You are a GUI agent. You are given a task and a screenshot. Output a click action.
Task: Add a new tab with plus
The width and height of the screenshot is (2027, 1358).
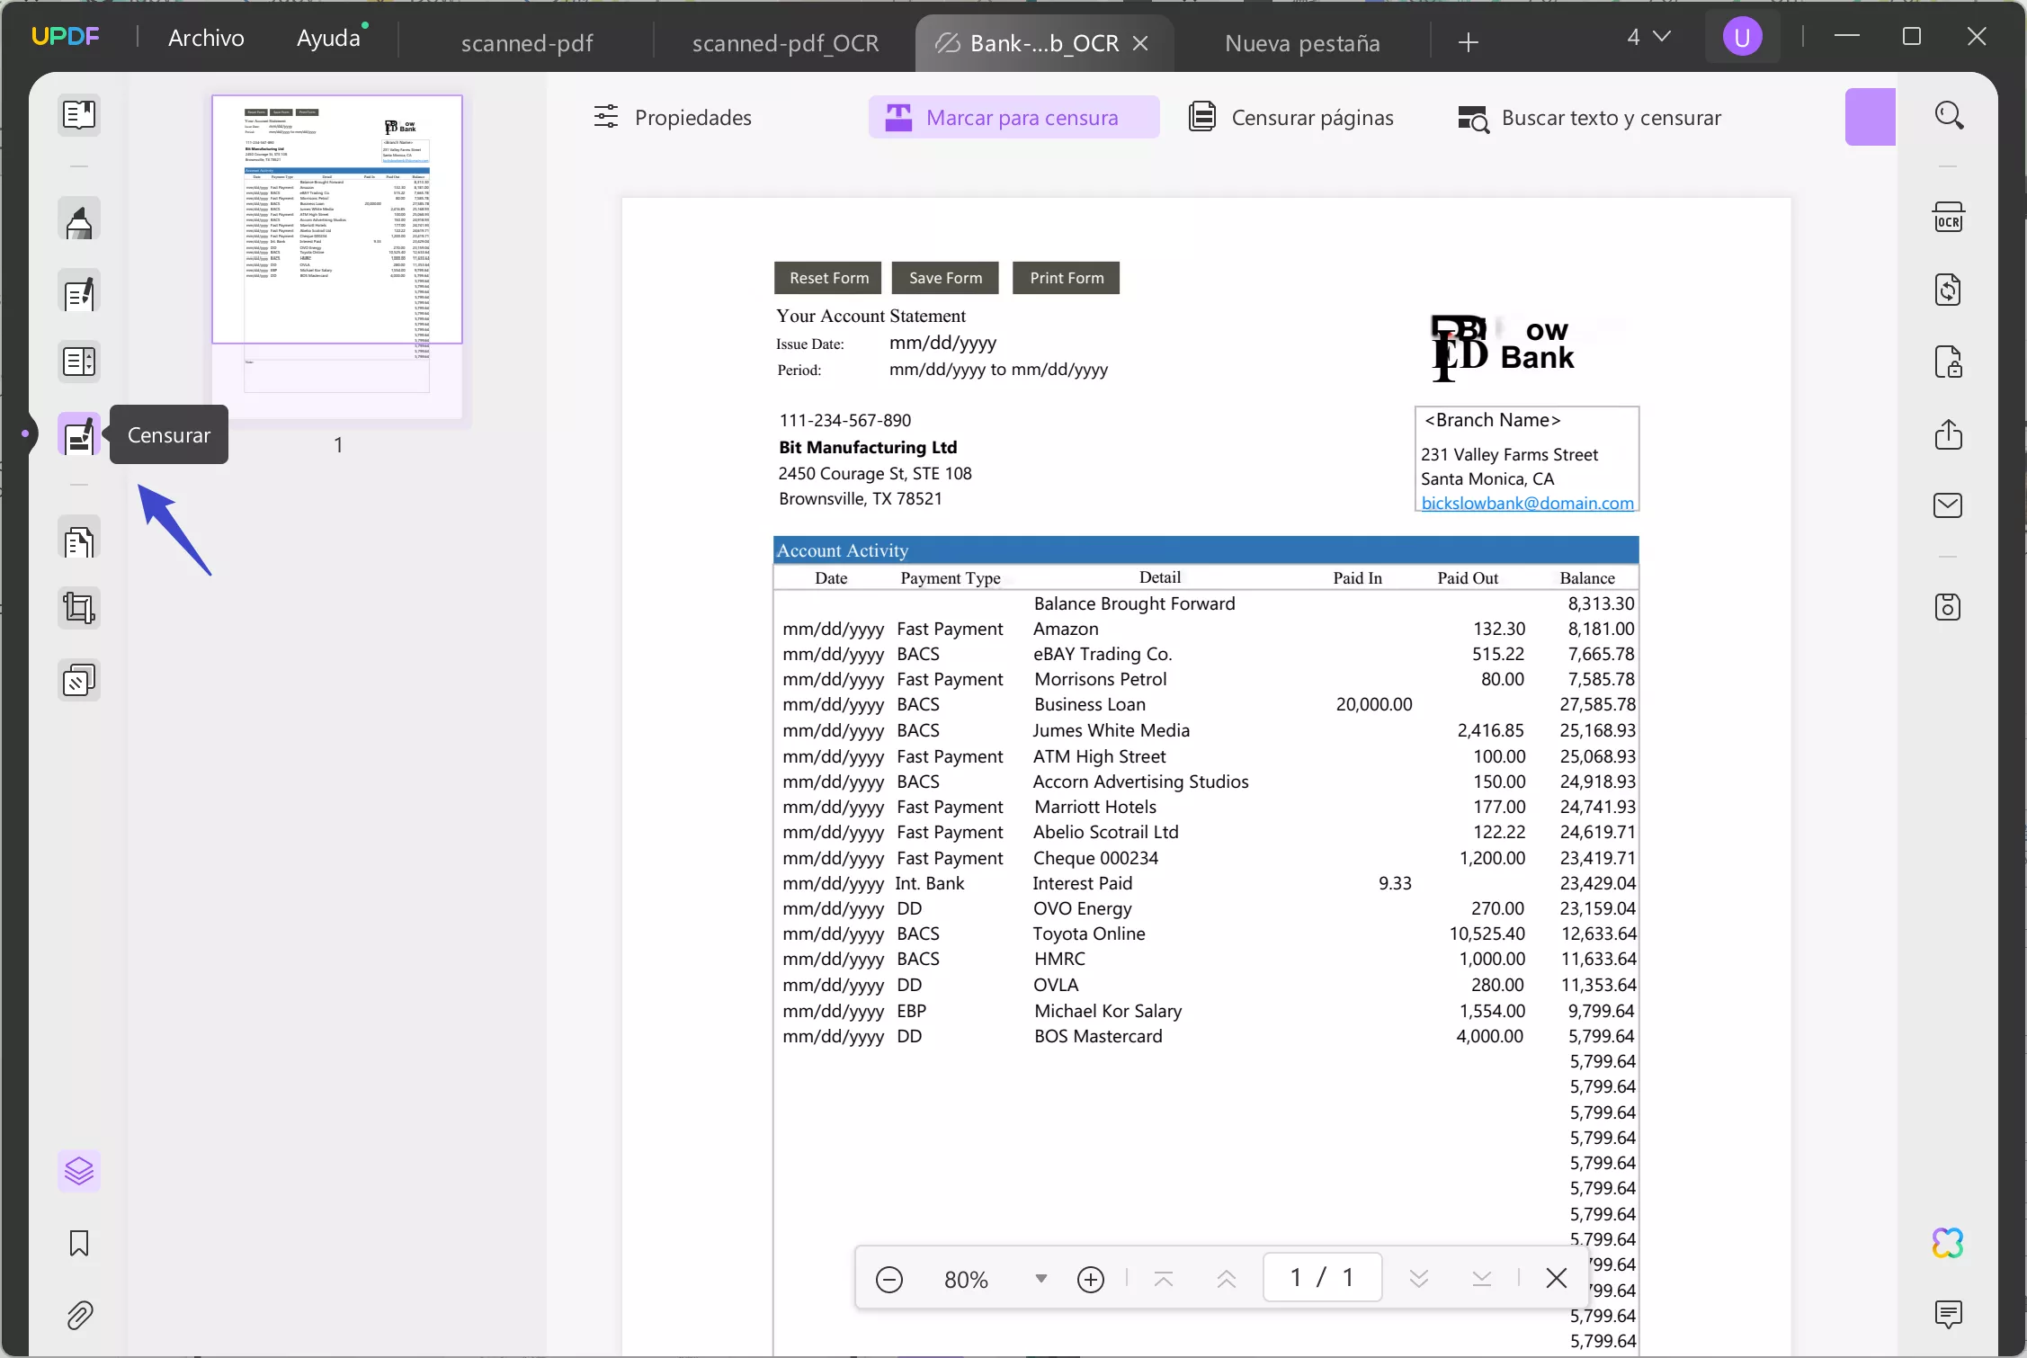pyautogui.click(x=1469, y=42)
